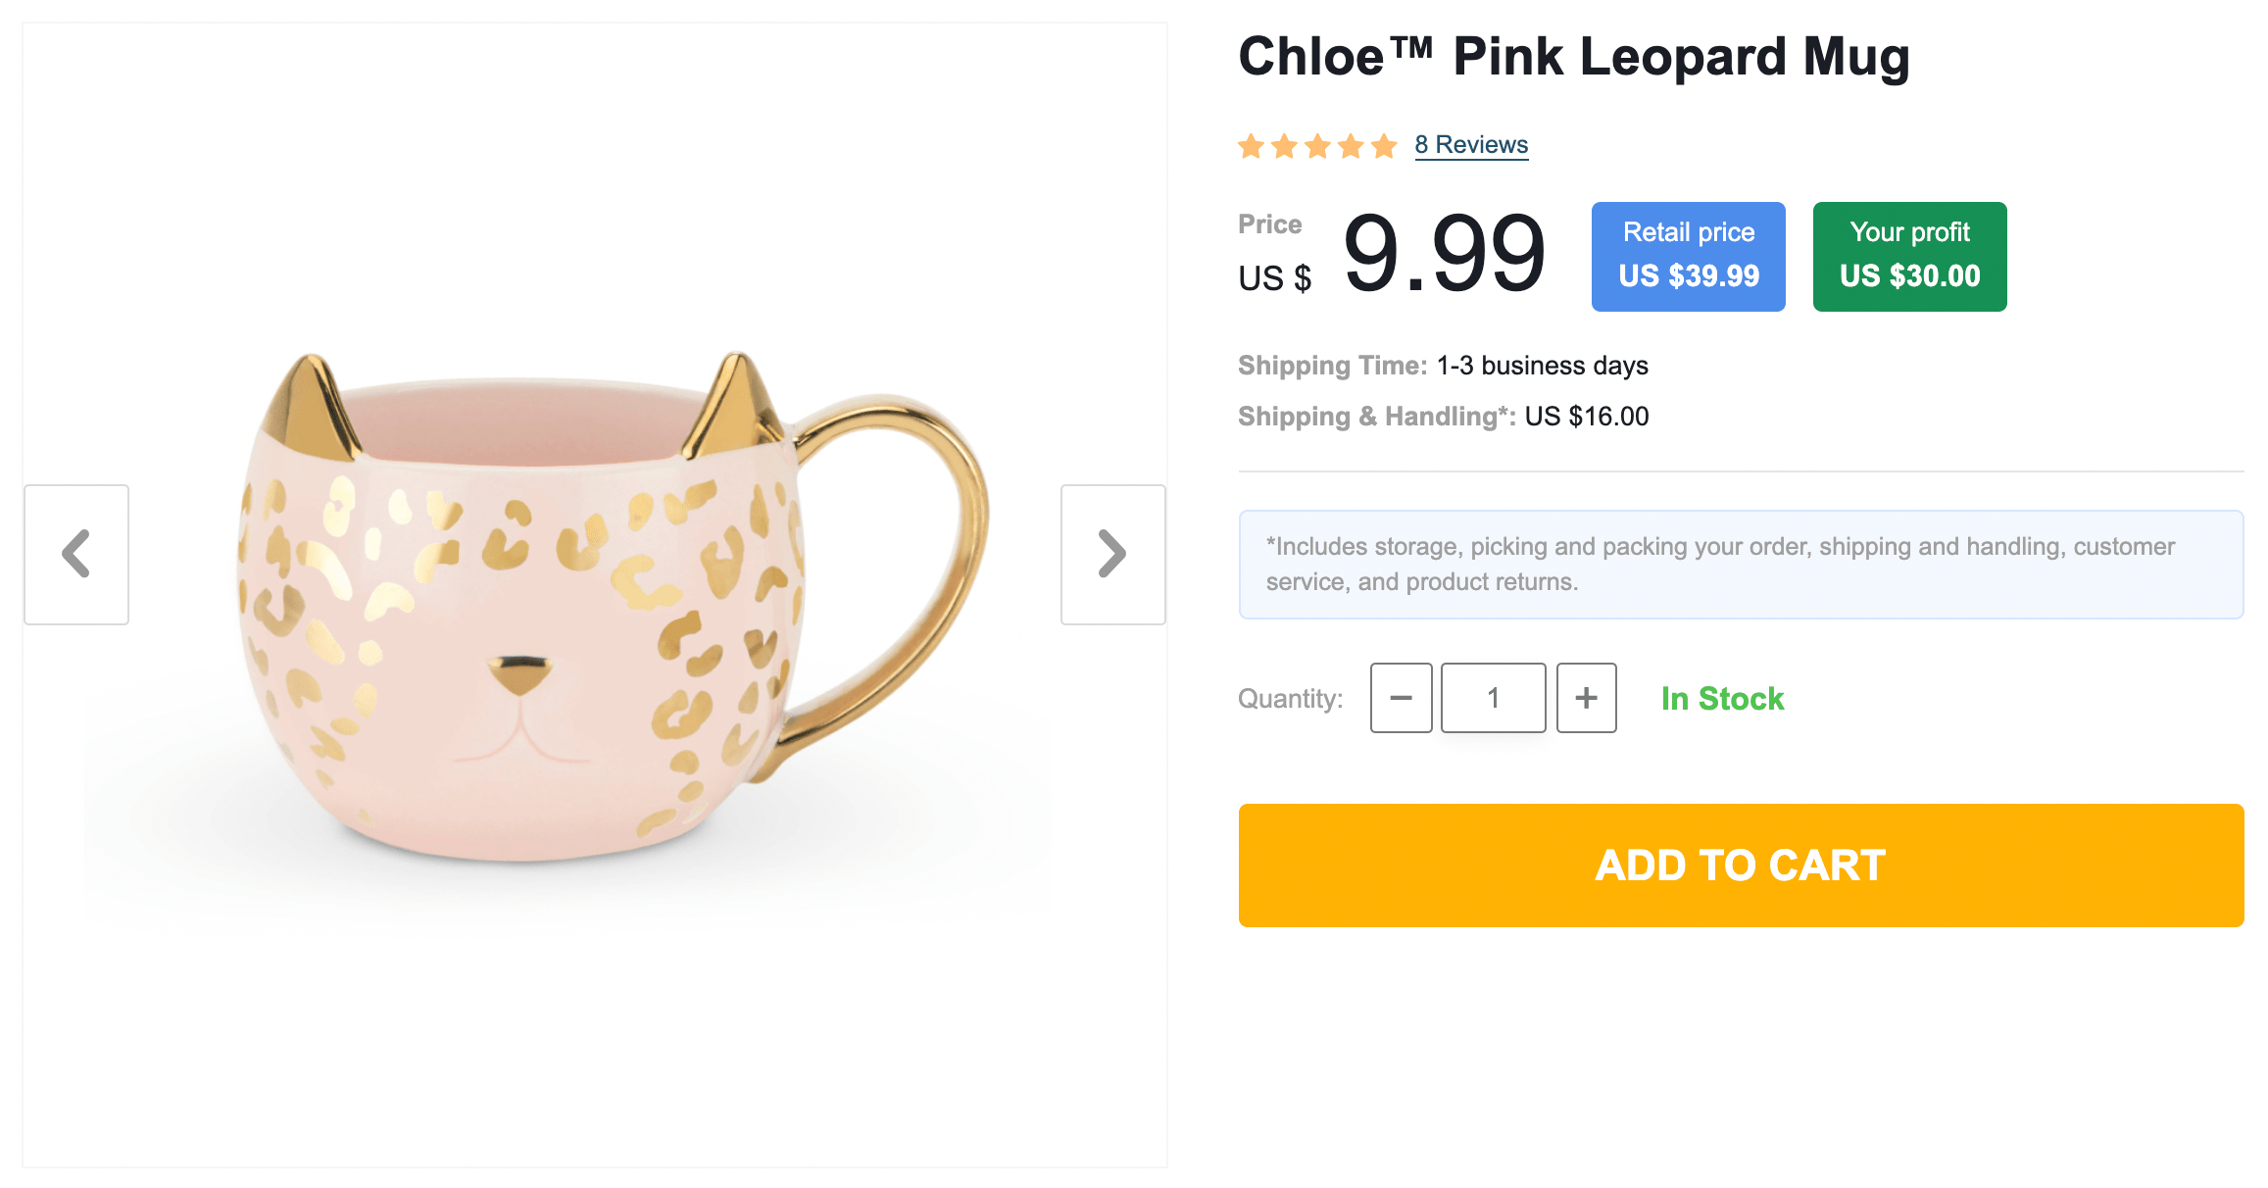The width and height of the screenshot is (2268, 1188).
Task: Click the Retail price blue badge
Action: click(x=1688, y=257)
